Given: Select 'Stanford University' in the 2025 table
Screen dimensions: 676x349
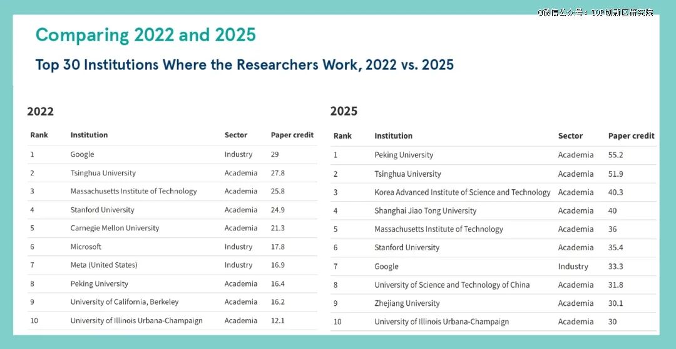Looking at the screenshot, I should point(407,248).
